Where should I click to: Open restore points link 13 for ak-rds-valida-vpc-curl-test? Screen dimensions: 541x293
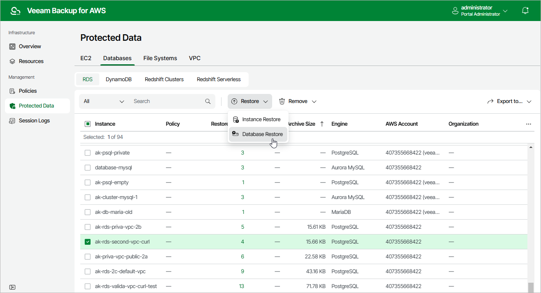242,286
